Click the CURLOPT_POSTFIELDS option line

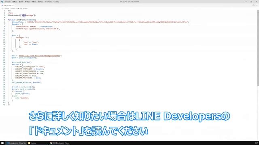28,78
